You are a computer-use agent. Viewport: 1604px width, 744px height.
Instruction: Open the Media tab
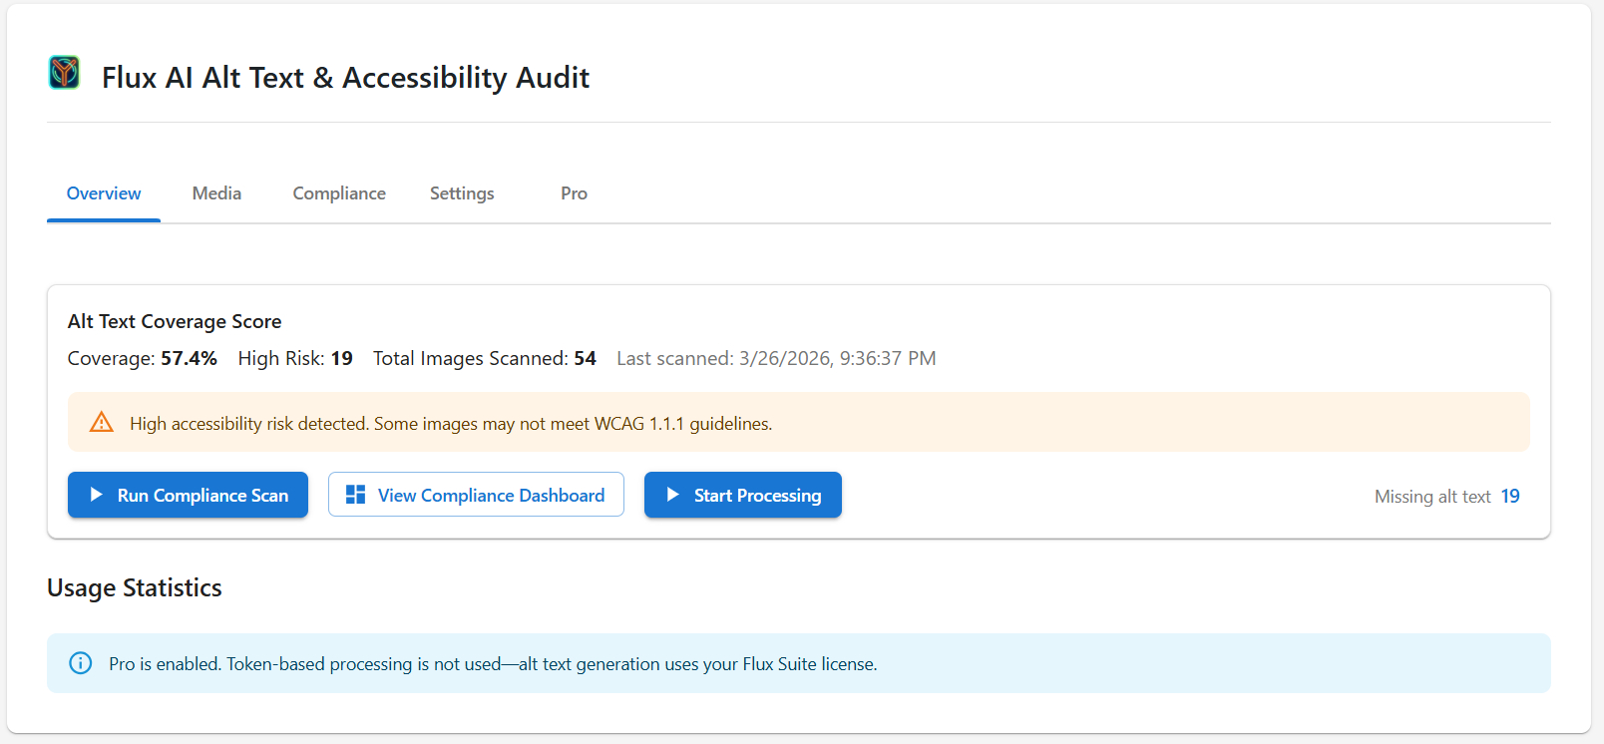[216, 193]
